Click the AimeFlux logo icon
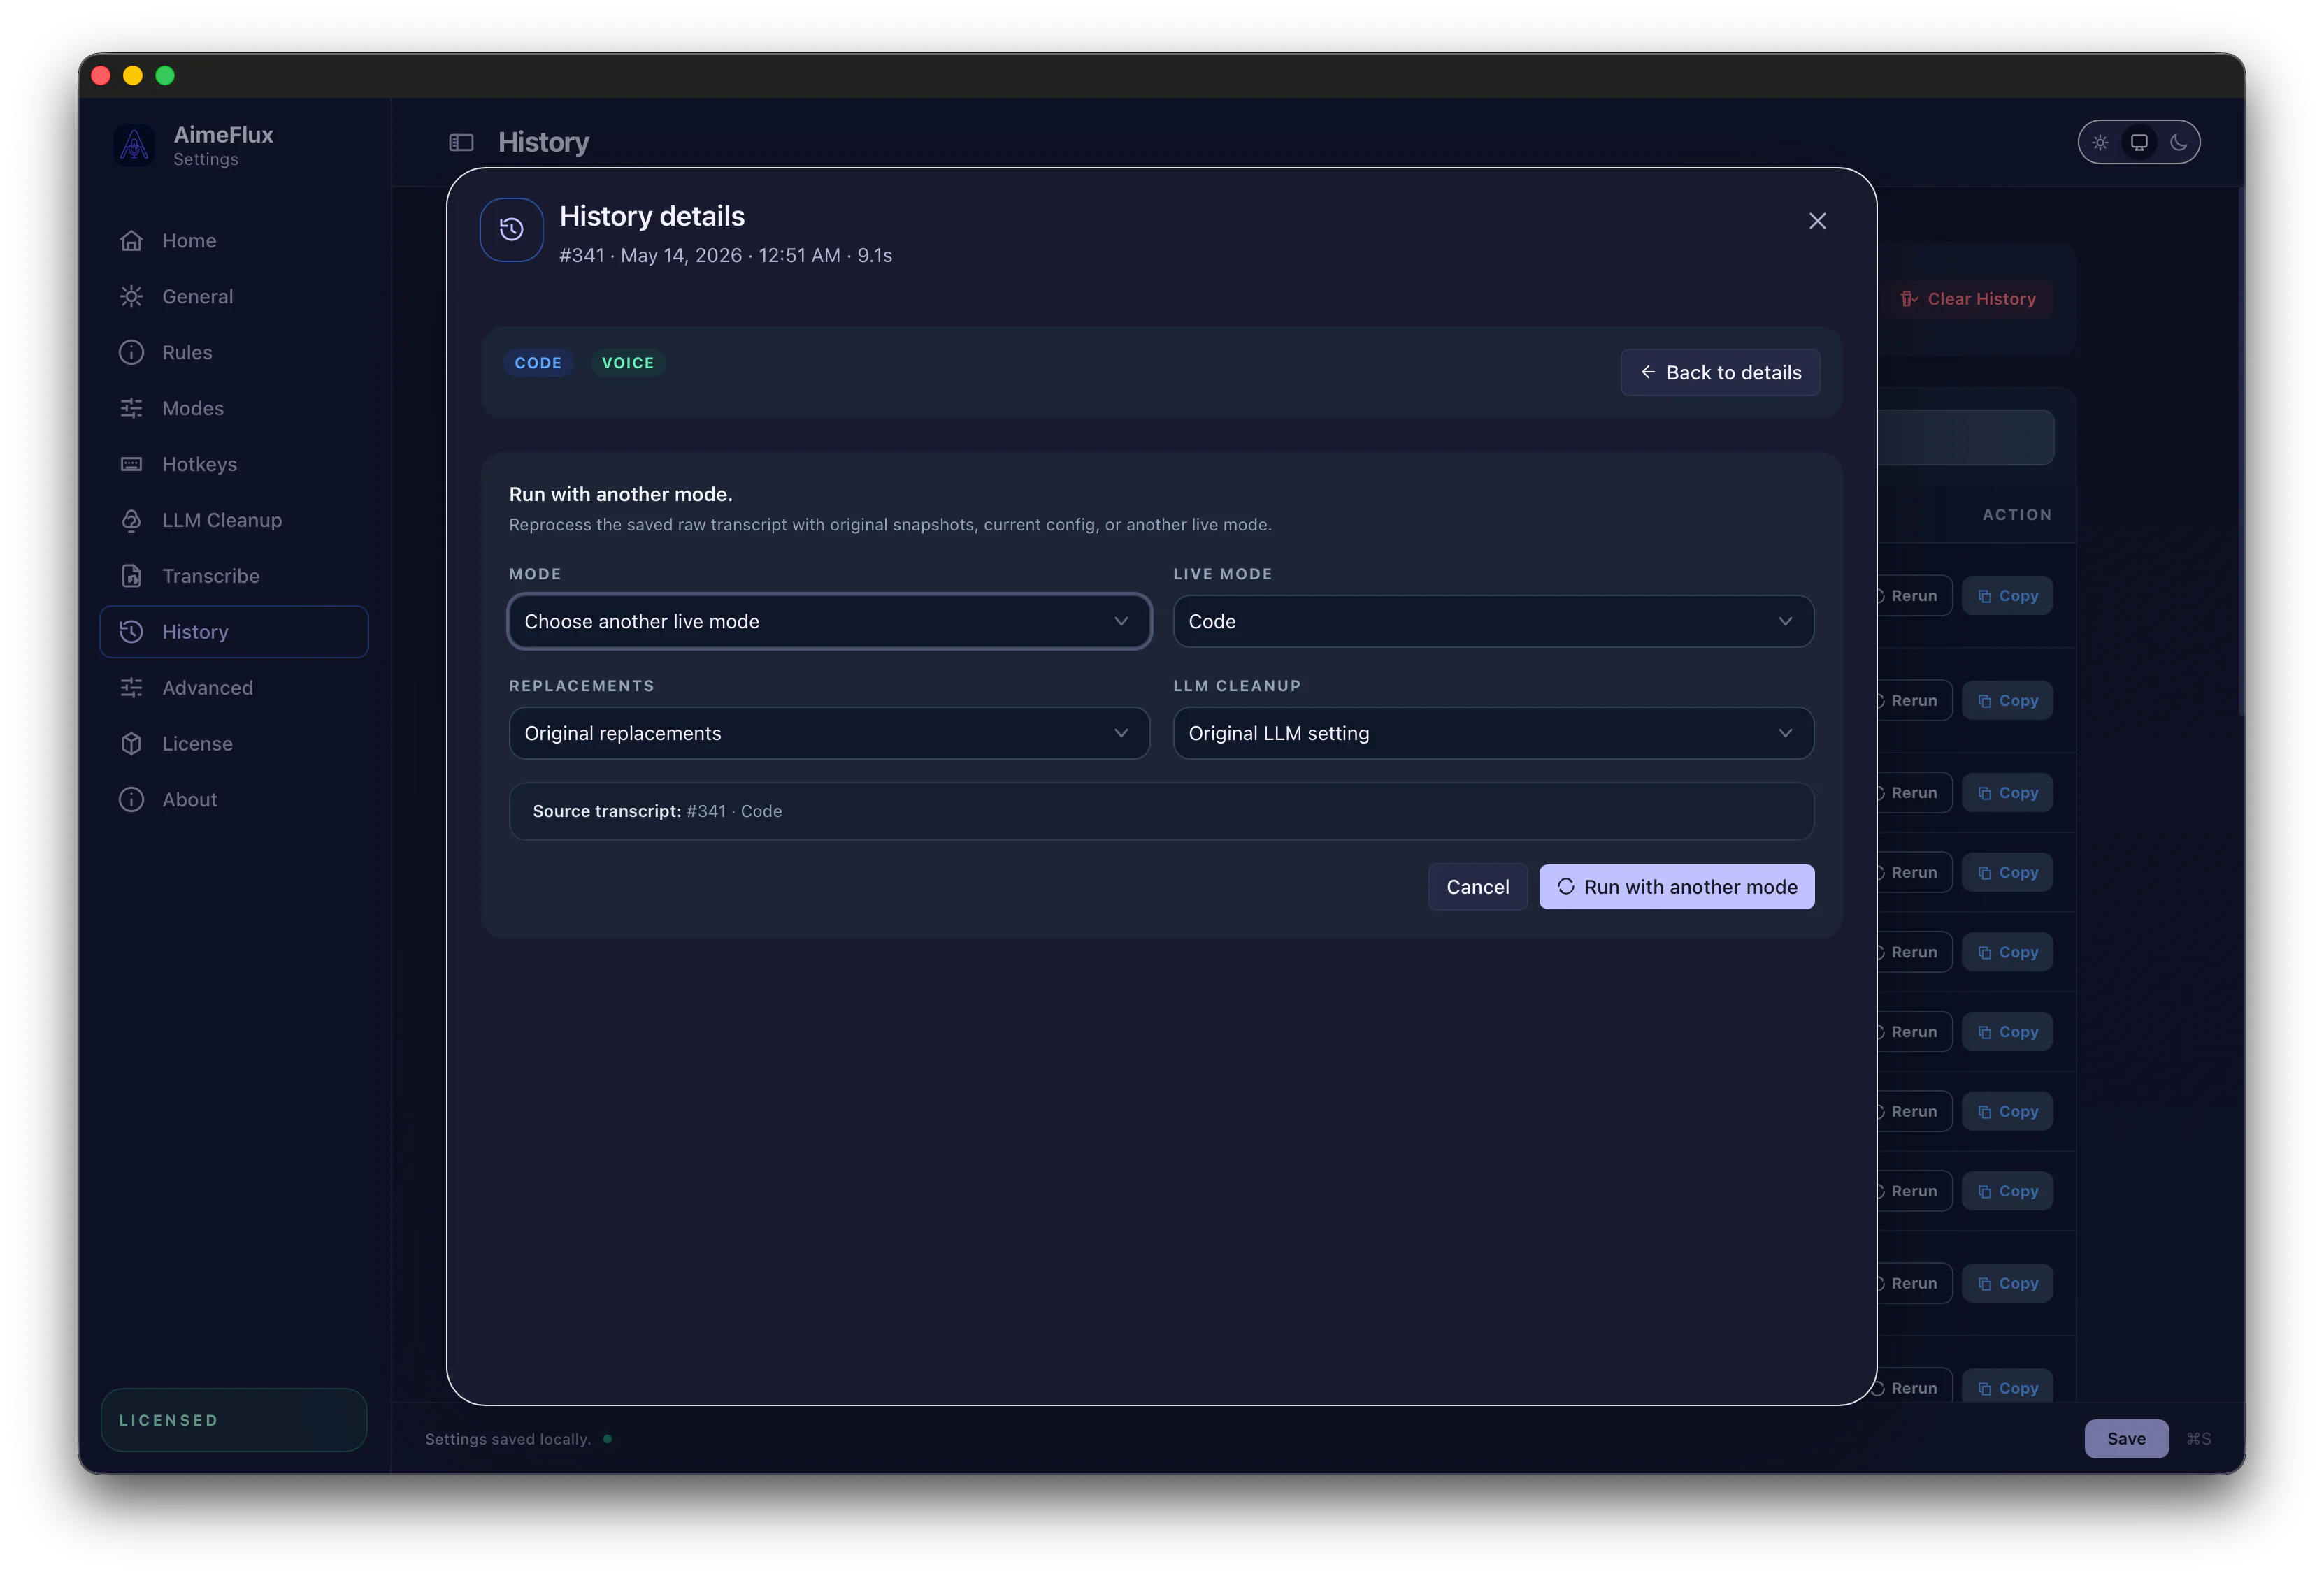Image resolution: width=2324 pixels, height=1578 pixels. tap(134, 146)
